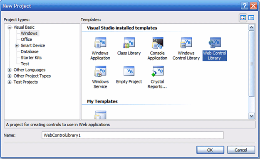260x159 pixels.
Task: Click the Windows Service label text
Action: 100,84
